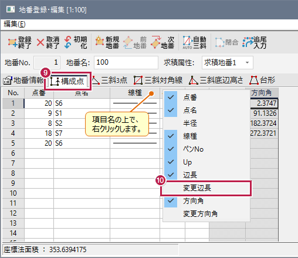Select row number 3 header
This screenshot has width=298, height=258.
click(x=13, y=123)
